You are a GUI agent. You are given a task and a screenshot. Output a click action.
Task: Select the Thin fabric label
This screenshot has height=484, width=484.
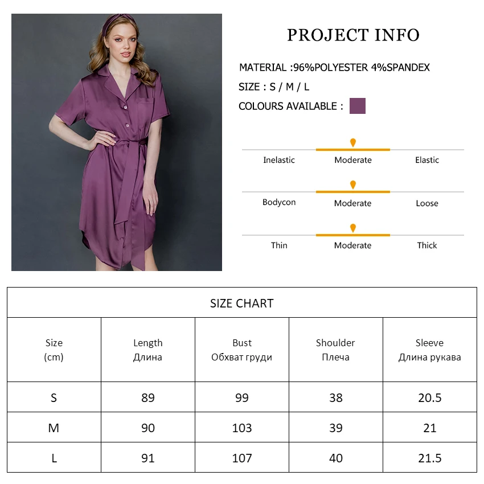[279, 245]
